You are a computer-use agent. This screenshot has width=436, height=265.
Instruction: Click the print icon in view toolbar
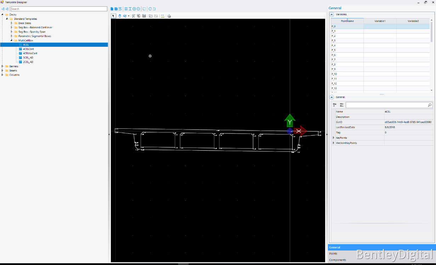coord(169,16)
